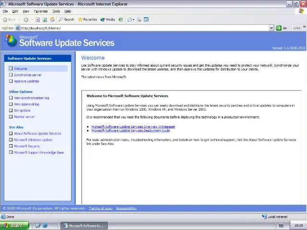Click the EN language indicator

pos(281,226)
